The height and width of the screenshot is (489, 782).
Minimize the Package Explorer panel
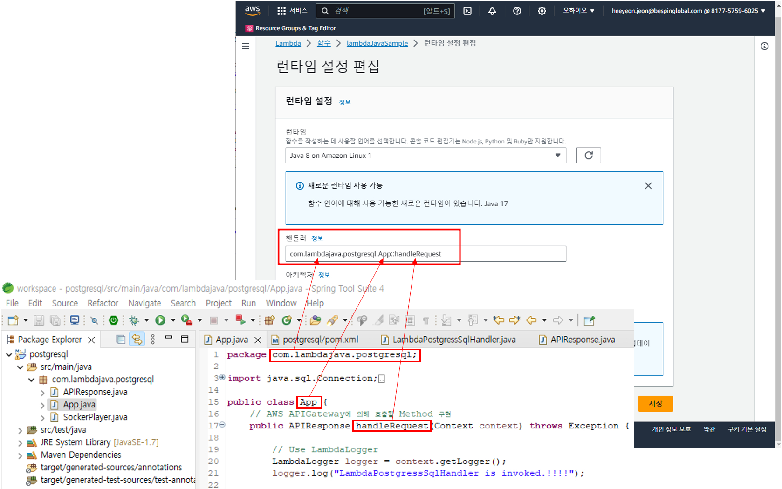[x=169, y=338]
